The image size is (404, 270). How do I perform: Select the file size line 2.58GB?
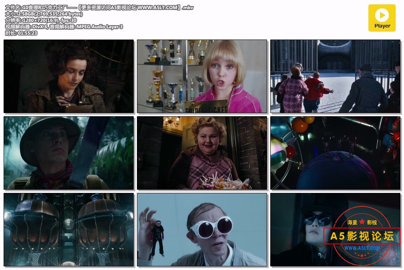click(44, 14)
